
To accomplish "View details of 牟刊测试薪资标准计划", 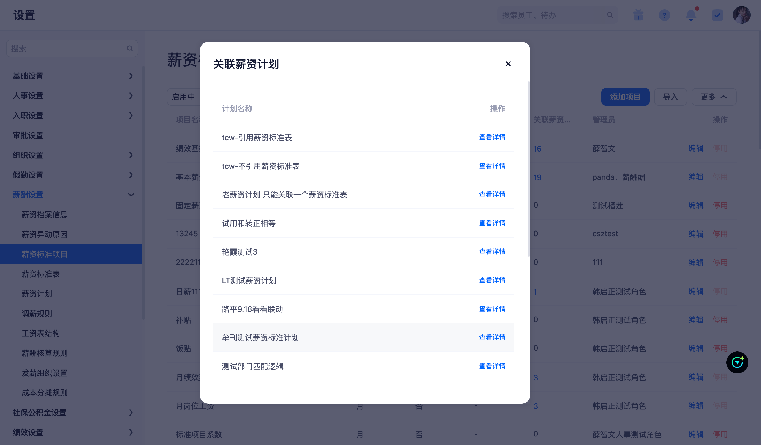I will coord(492,337).
